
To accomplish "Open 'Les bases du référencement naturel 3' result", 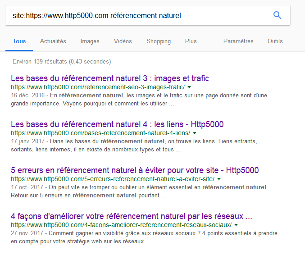I will click(x=110, y=78).
